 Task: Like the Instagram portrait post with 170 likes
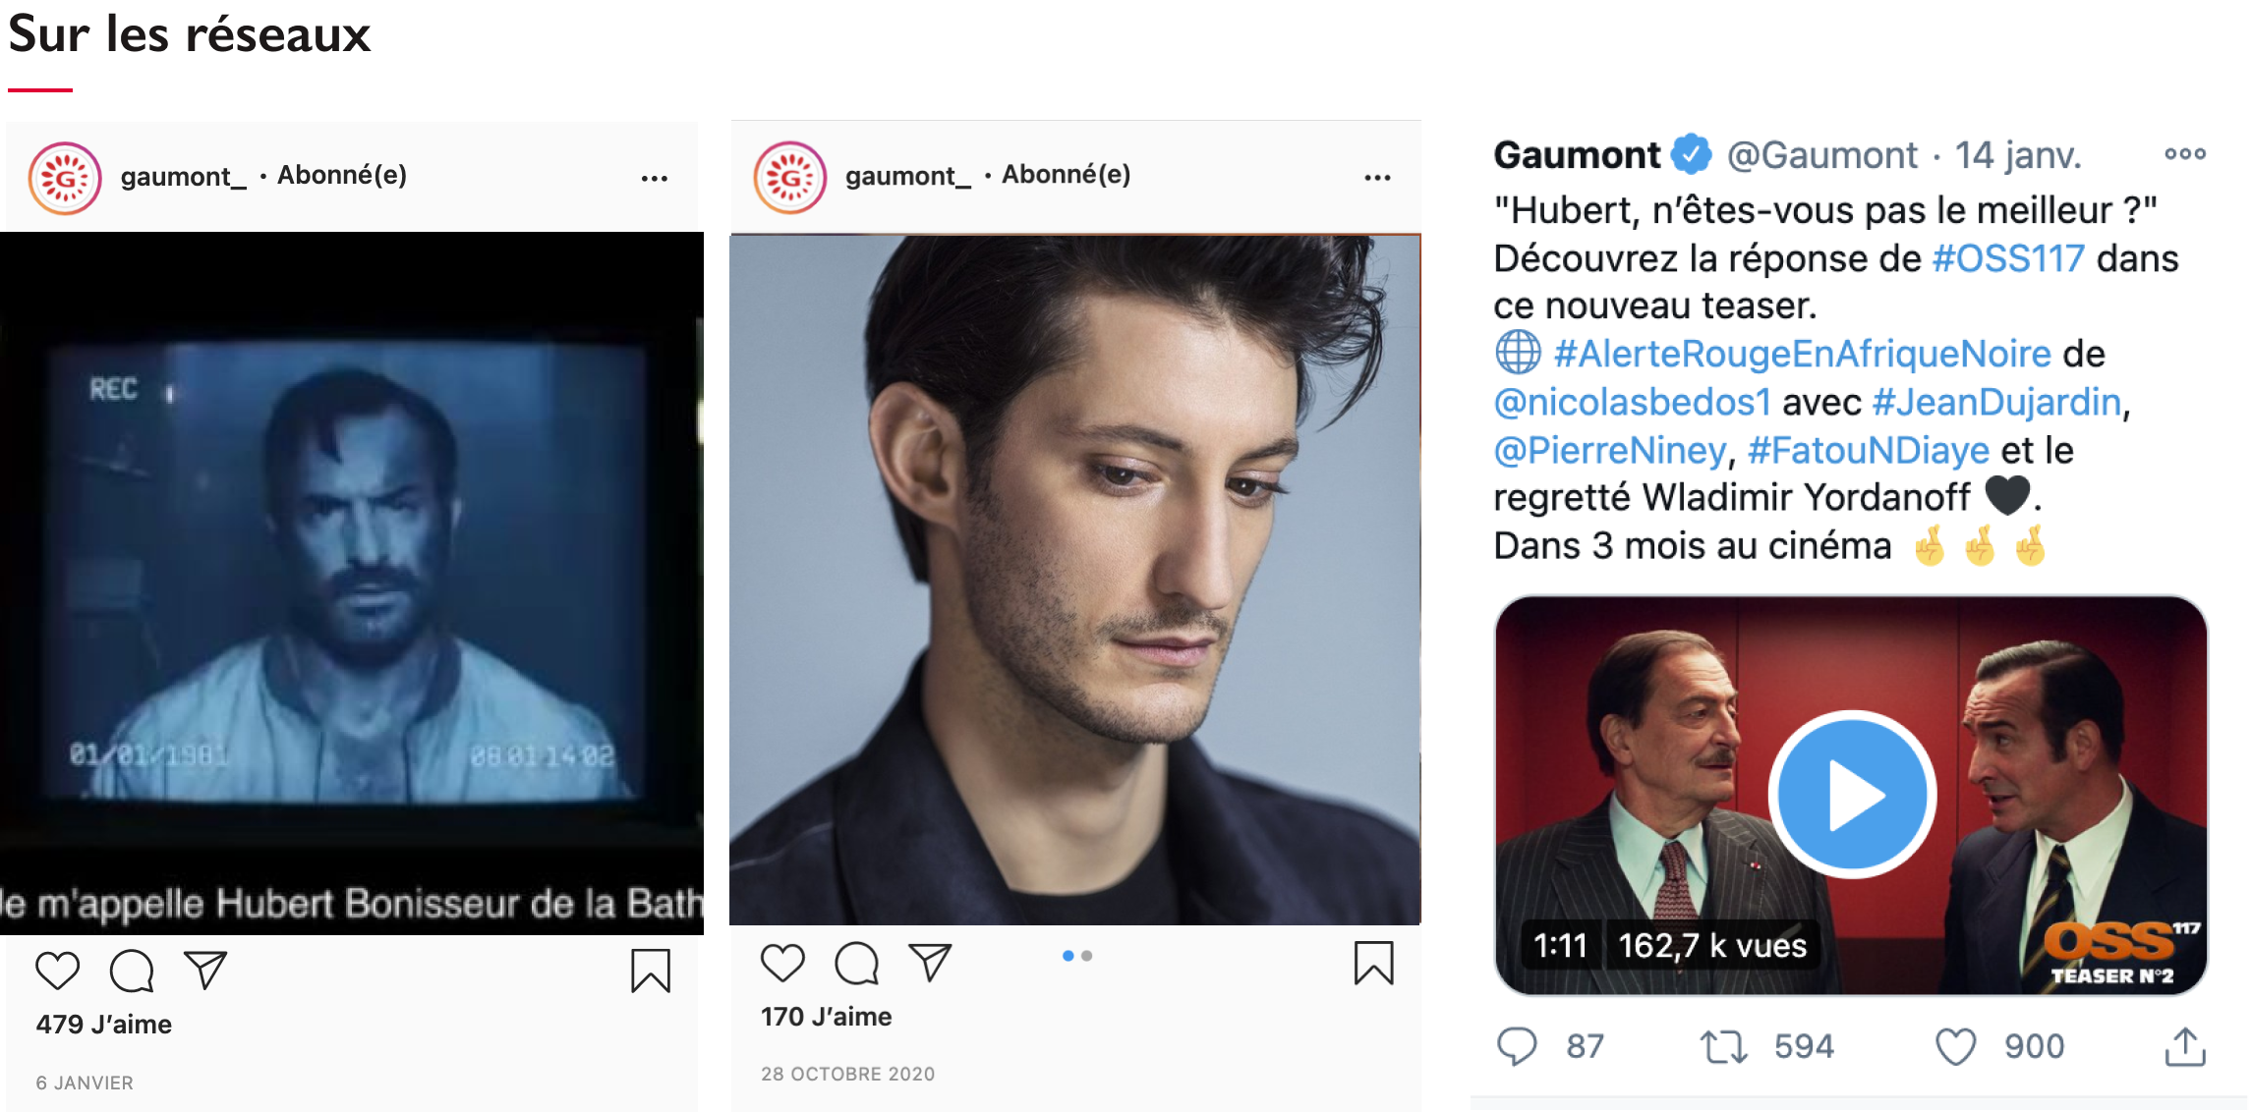[782, 963]
